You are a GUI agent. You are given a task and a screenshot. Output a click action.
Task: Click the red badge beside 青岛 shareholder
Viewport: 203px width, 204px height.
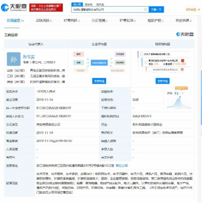point(183,60)
